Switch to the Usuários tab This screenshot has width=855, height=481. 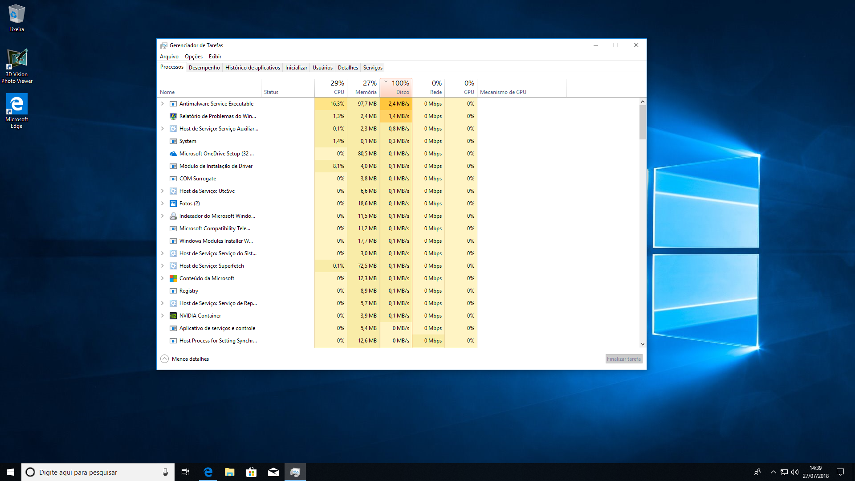[322, 68]
